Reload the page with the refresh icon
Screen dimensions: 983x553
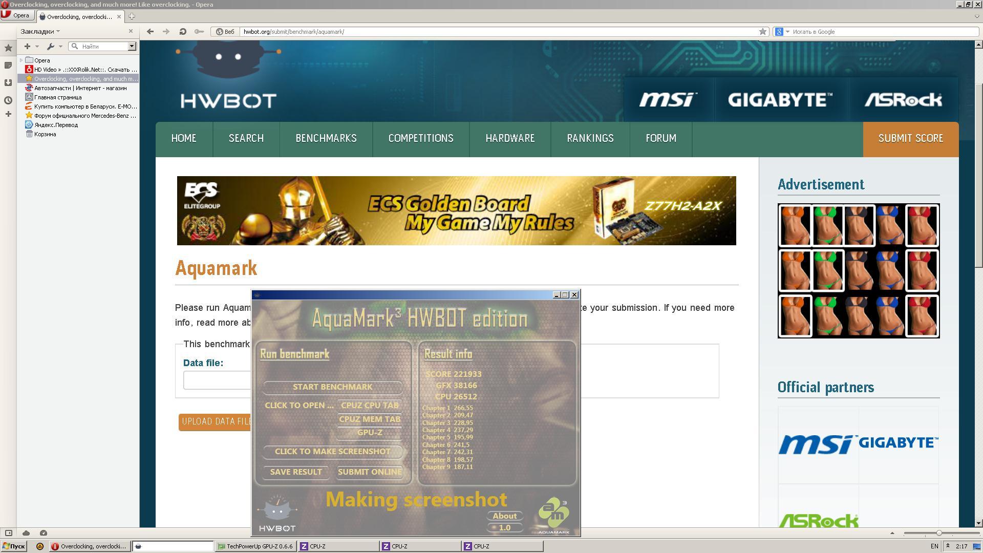[183, 32]
